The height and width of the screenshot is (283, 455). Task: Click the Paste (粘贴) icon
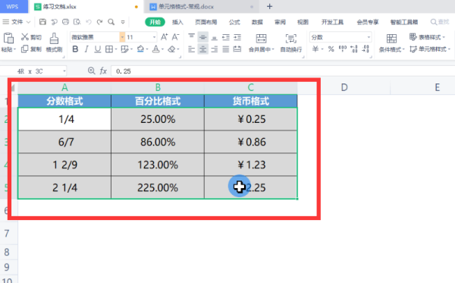[8, 38]
